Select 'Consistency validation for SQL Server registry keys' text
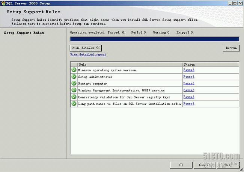The image size is (244, 172). point(124,97)
